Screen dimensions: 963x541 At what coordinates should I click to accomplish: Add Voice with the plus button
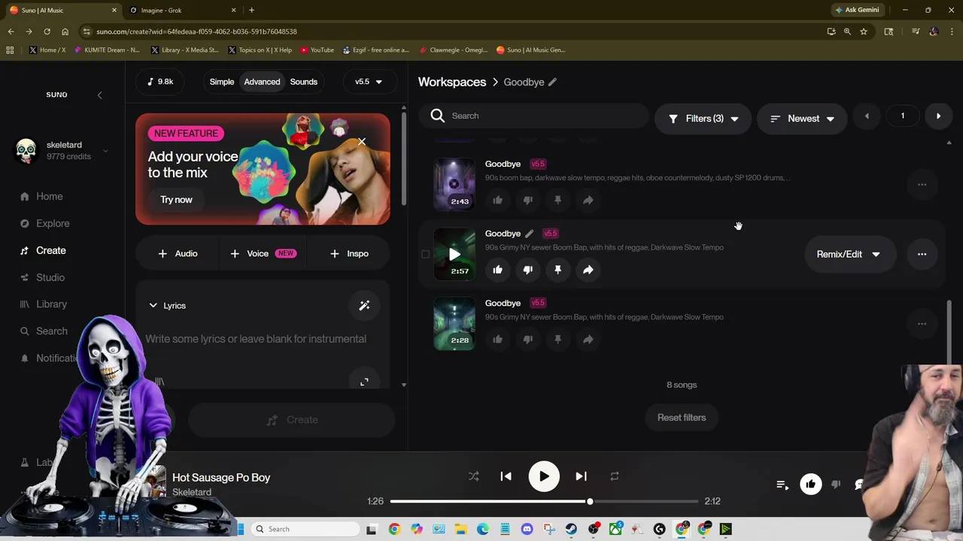(x=263, y=254)
